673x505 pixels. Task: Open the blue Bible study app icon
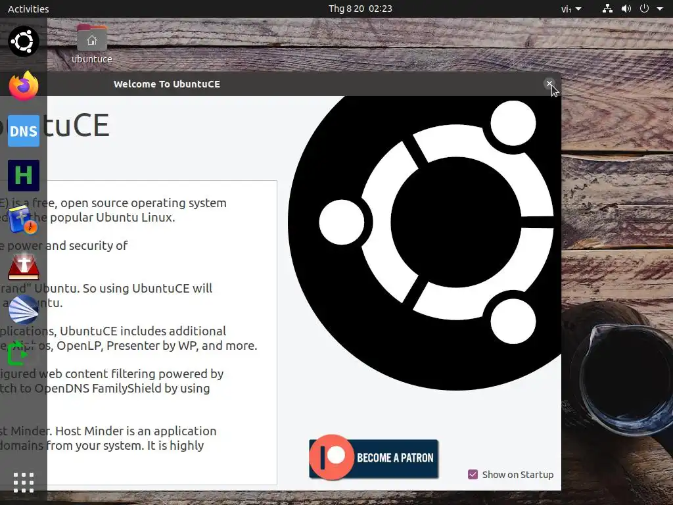(24, 220)
